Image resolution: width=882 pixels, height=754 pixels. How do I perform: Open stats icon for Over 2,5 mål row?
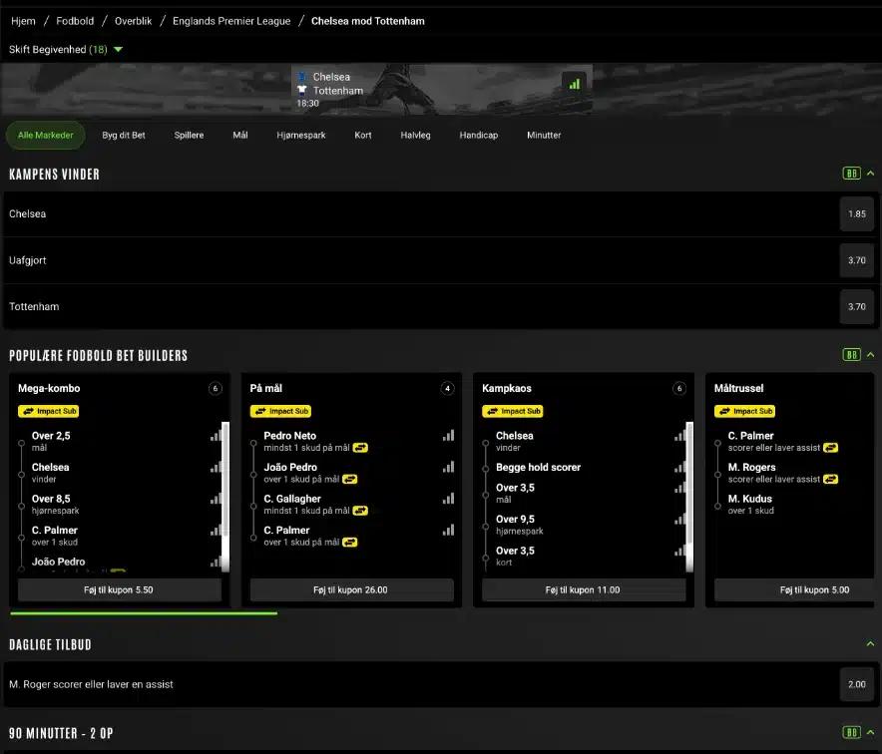coord(216,436)
